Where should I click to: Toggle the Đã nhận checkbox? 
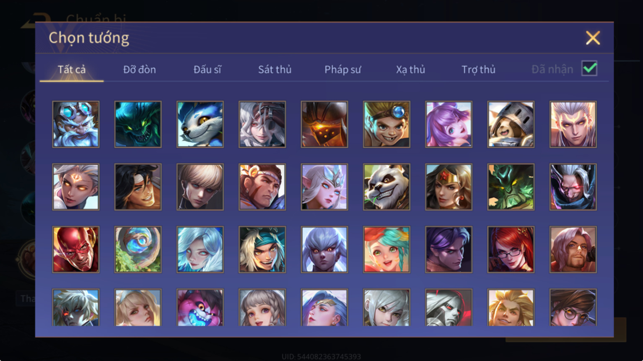[589, 68]
